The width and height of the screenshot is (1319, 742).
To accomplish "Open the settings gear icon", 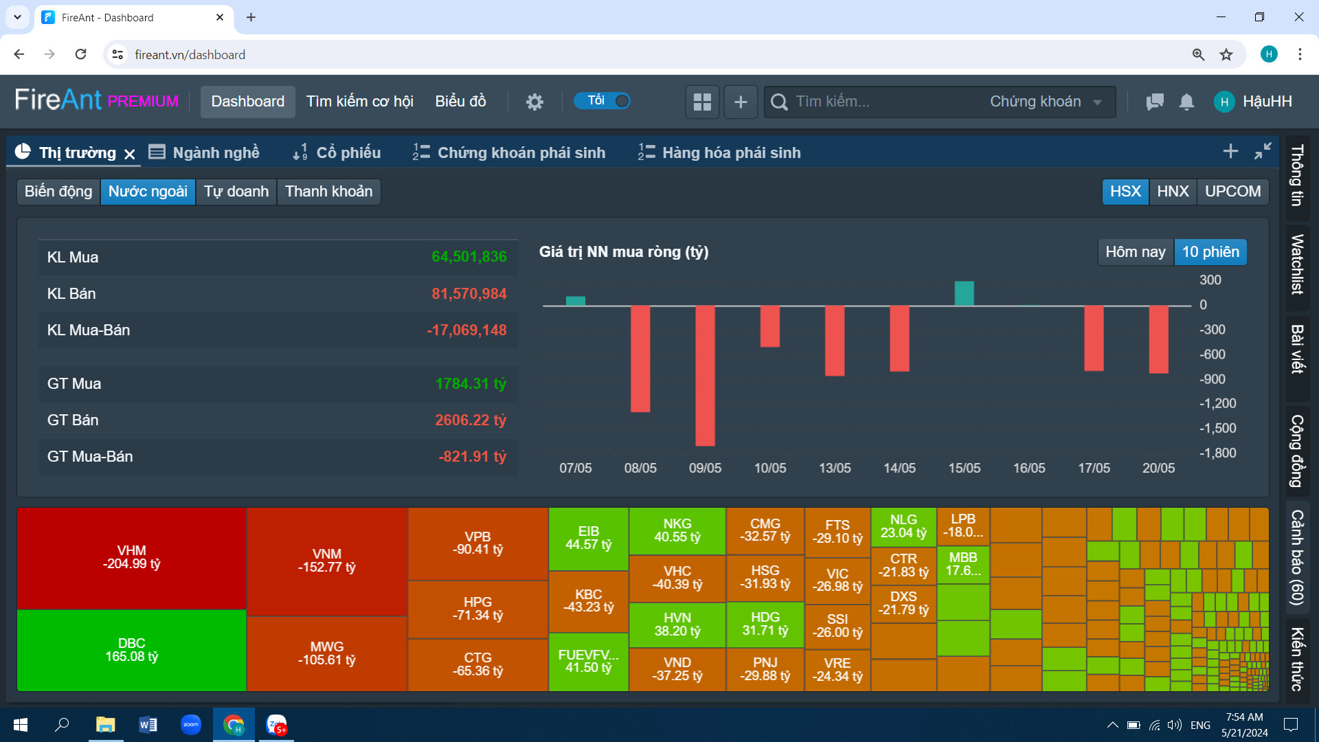I will tap(534, 102).
